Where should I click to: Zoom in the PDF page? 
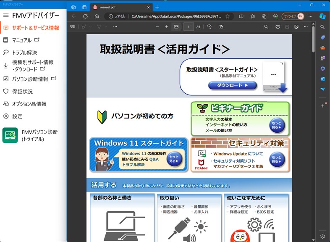click(x=167, y=27)
